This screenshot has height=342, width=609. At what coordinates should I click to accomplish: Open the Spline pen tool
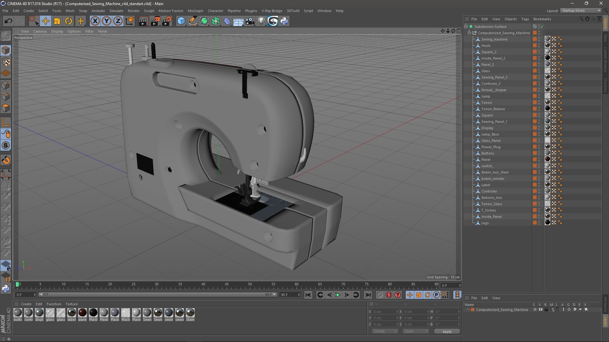193,21
